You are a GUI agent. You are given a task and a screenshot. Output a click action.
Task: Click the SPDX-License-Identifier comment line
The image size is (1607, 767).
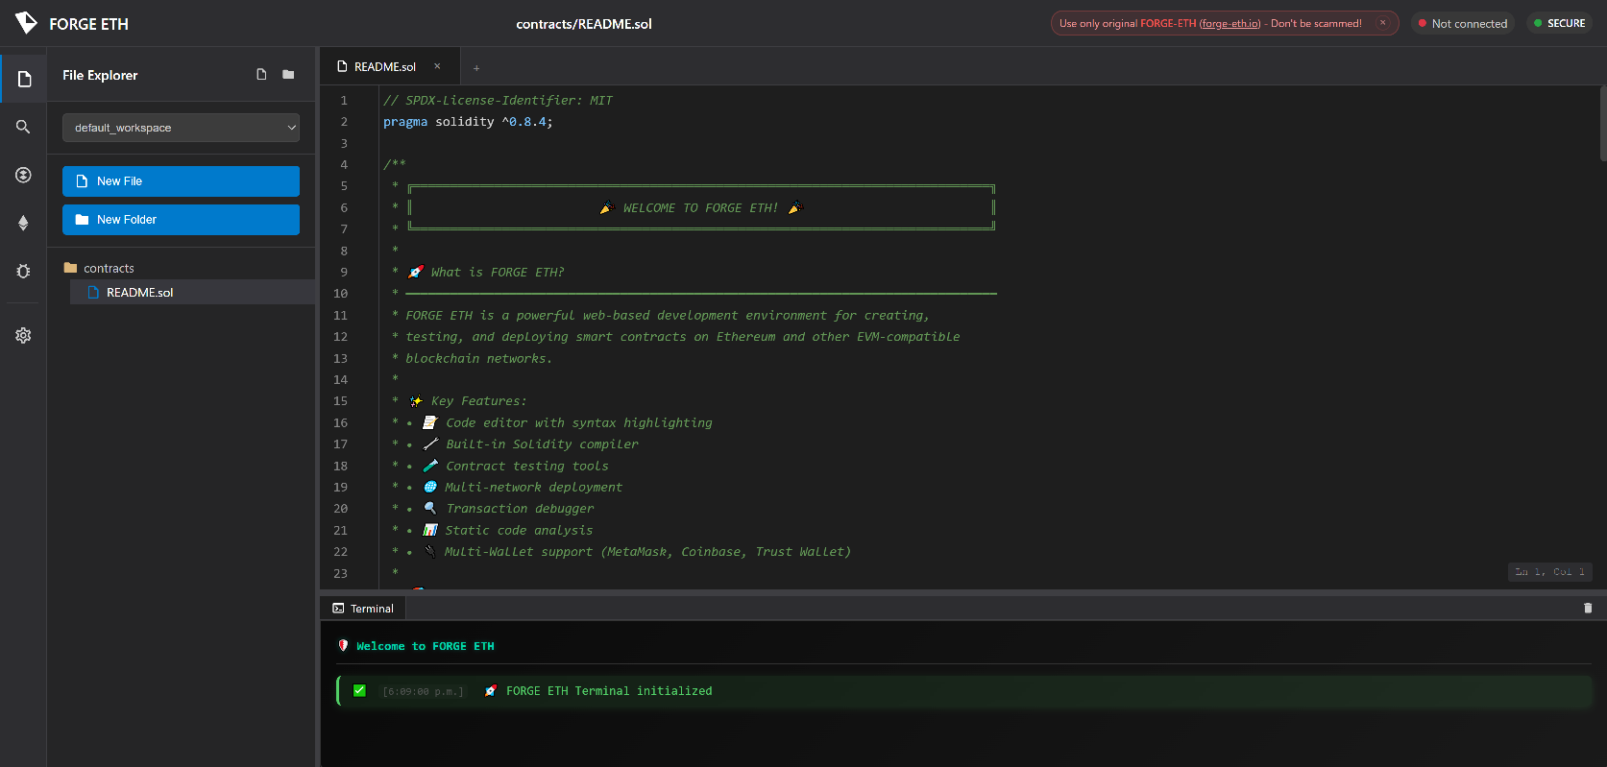[x=498, y=100]
